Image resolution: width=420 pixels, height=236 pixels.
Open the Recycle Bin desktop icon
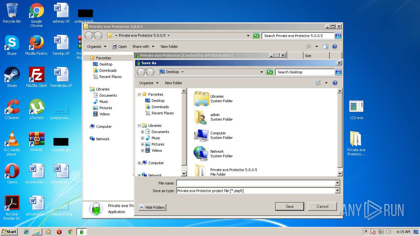(12, 13)
